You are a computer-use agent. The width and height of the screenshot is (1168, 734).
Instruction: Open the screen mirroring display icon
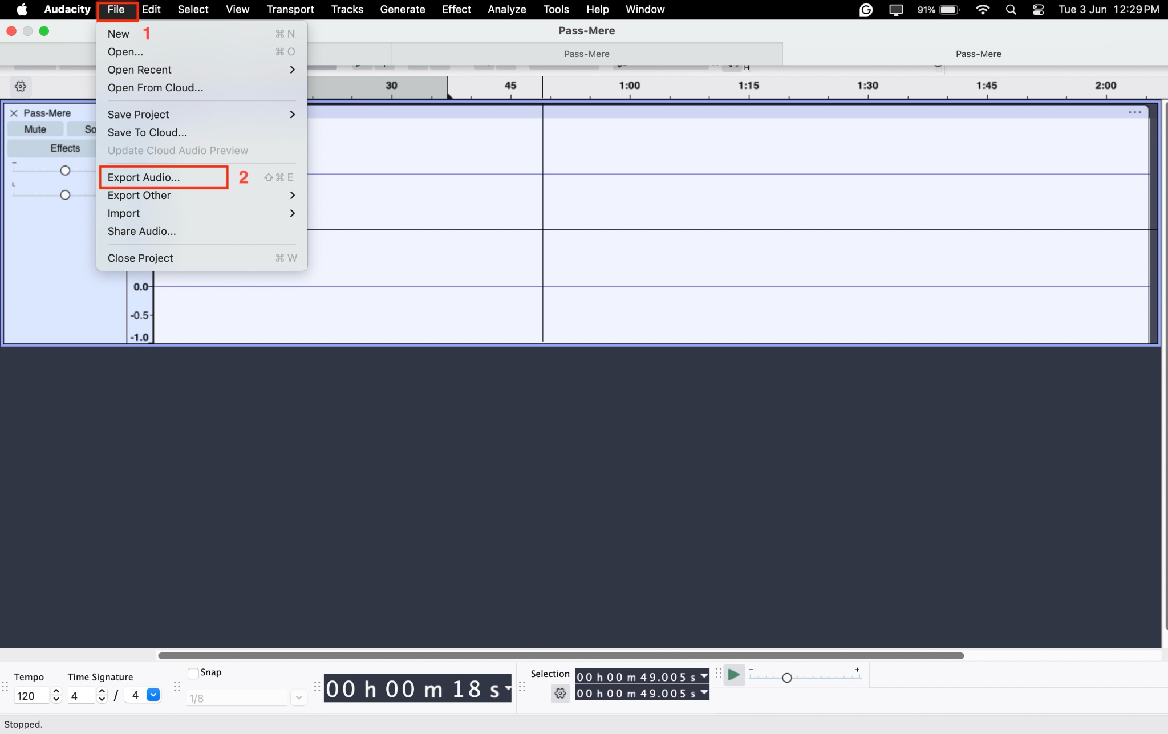(896, 10)
